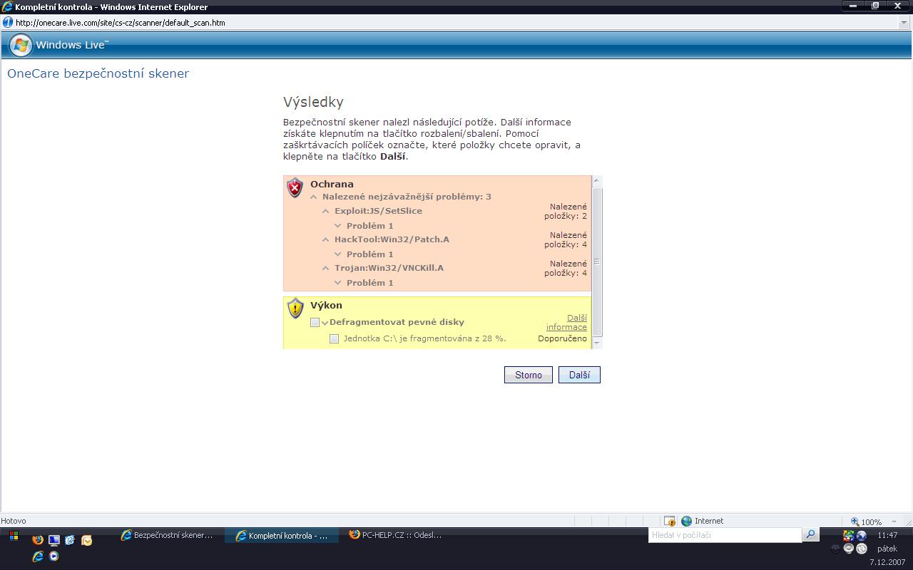
Task: Click the zoom magnifier icon in the status bar
Action: tap(855, 522)
